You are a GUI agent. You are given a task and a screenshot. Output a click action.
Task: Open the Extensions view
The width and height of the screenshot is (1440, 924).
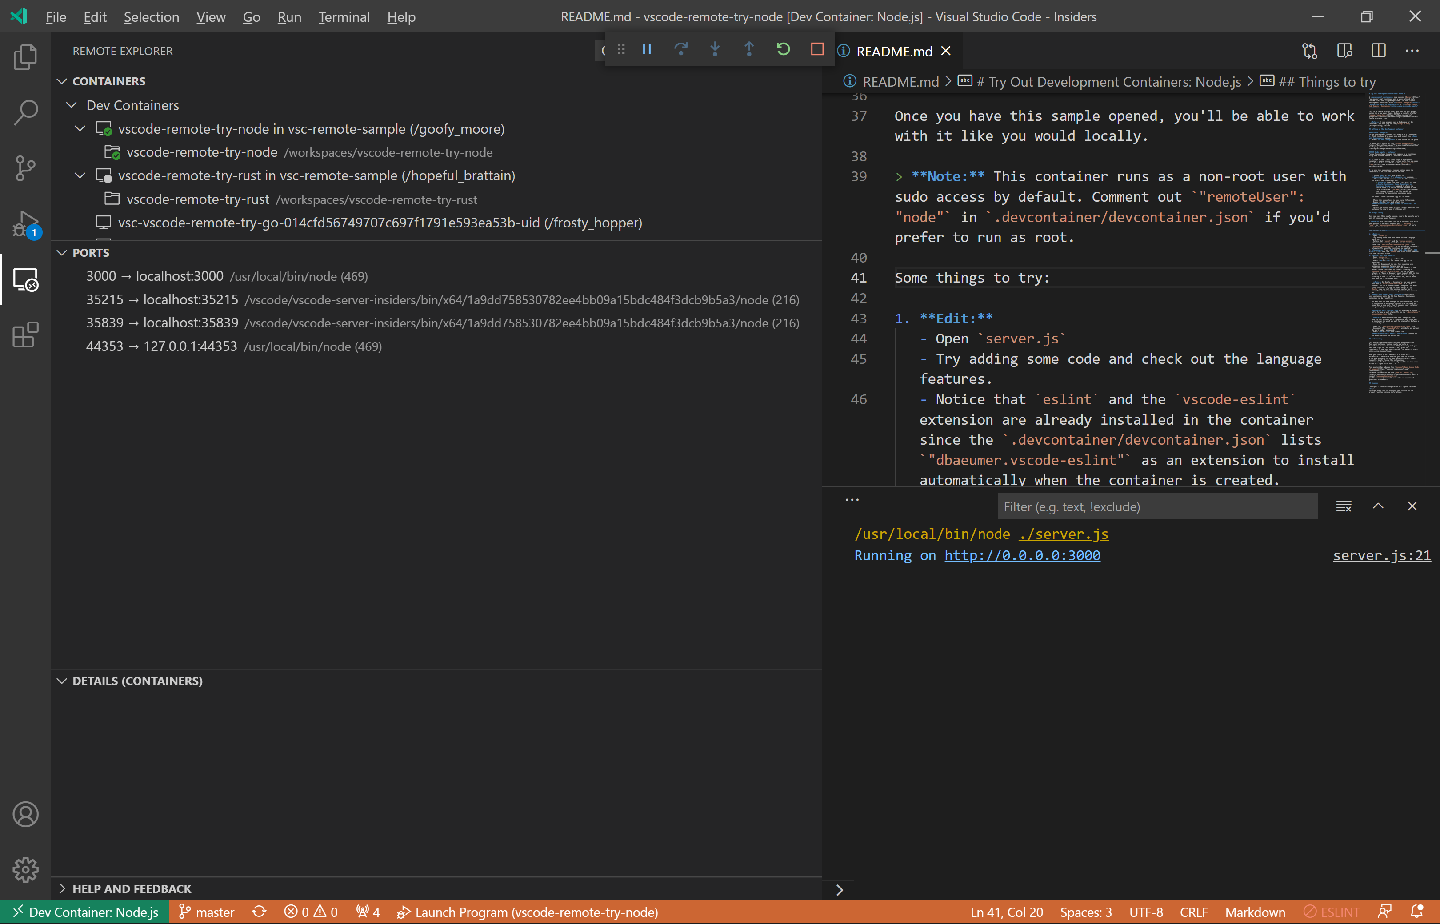click(25, 335)
